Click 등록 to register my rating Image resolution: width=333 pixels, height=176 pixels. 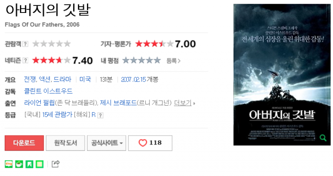pos(173,61)
